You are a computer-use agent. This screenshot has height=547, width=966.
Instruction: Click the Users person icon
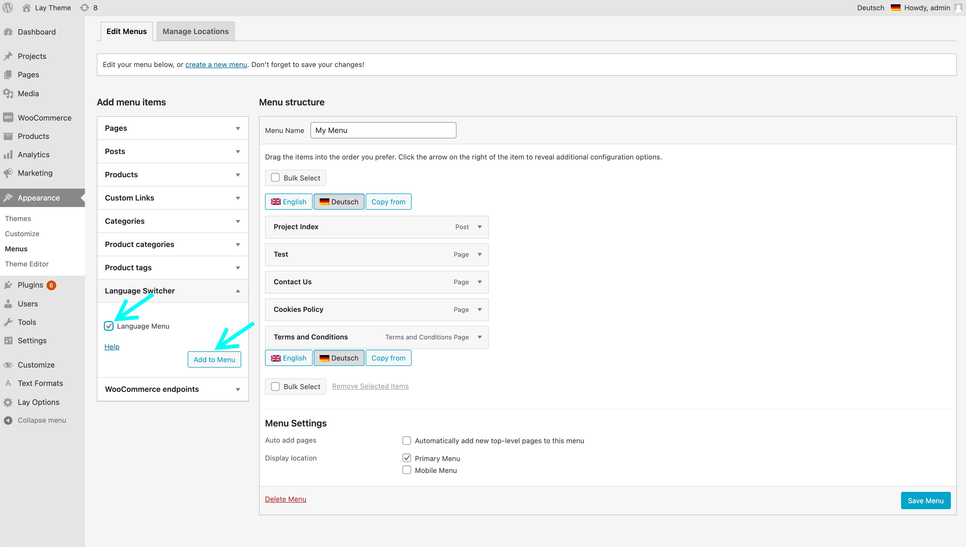coord(8,303)
